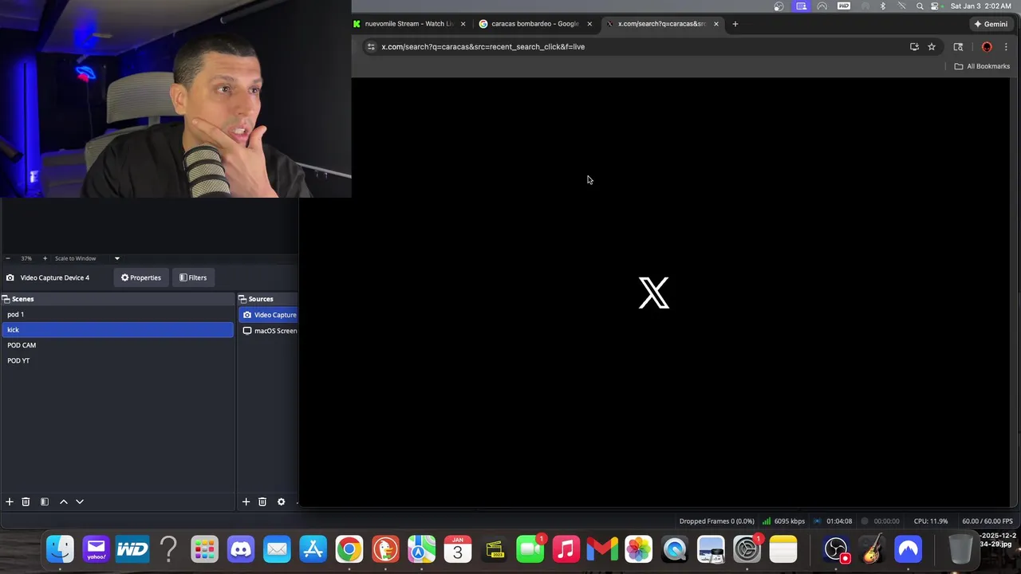This screenshot has width=1021, height=574.
Task: Open Google Chrome from the Dock
Action: pyautogui.click(x=349, y=549)
